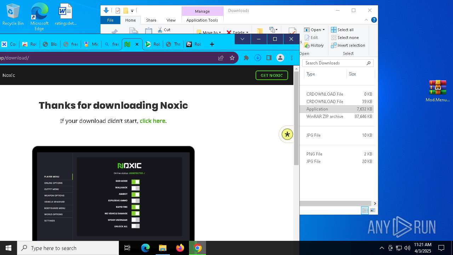Select the ratingsdet Word document on desktop
This screenshot has height=255, width=453.
[x=65, y=15]
